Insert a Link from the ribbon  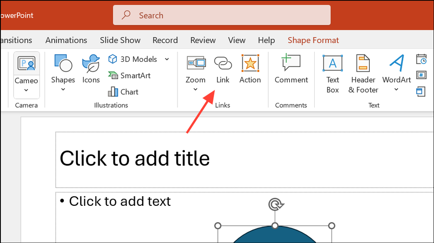click(223, 69)
